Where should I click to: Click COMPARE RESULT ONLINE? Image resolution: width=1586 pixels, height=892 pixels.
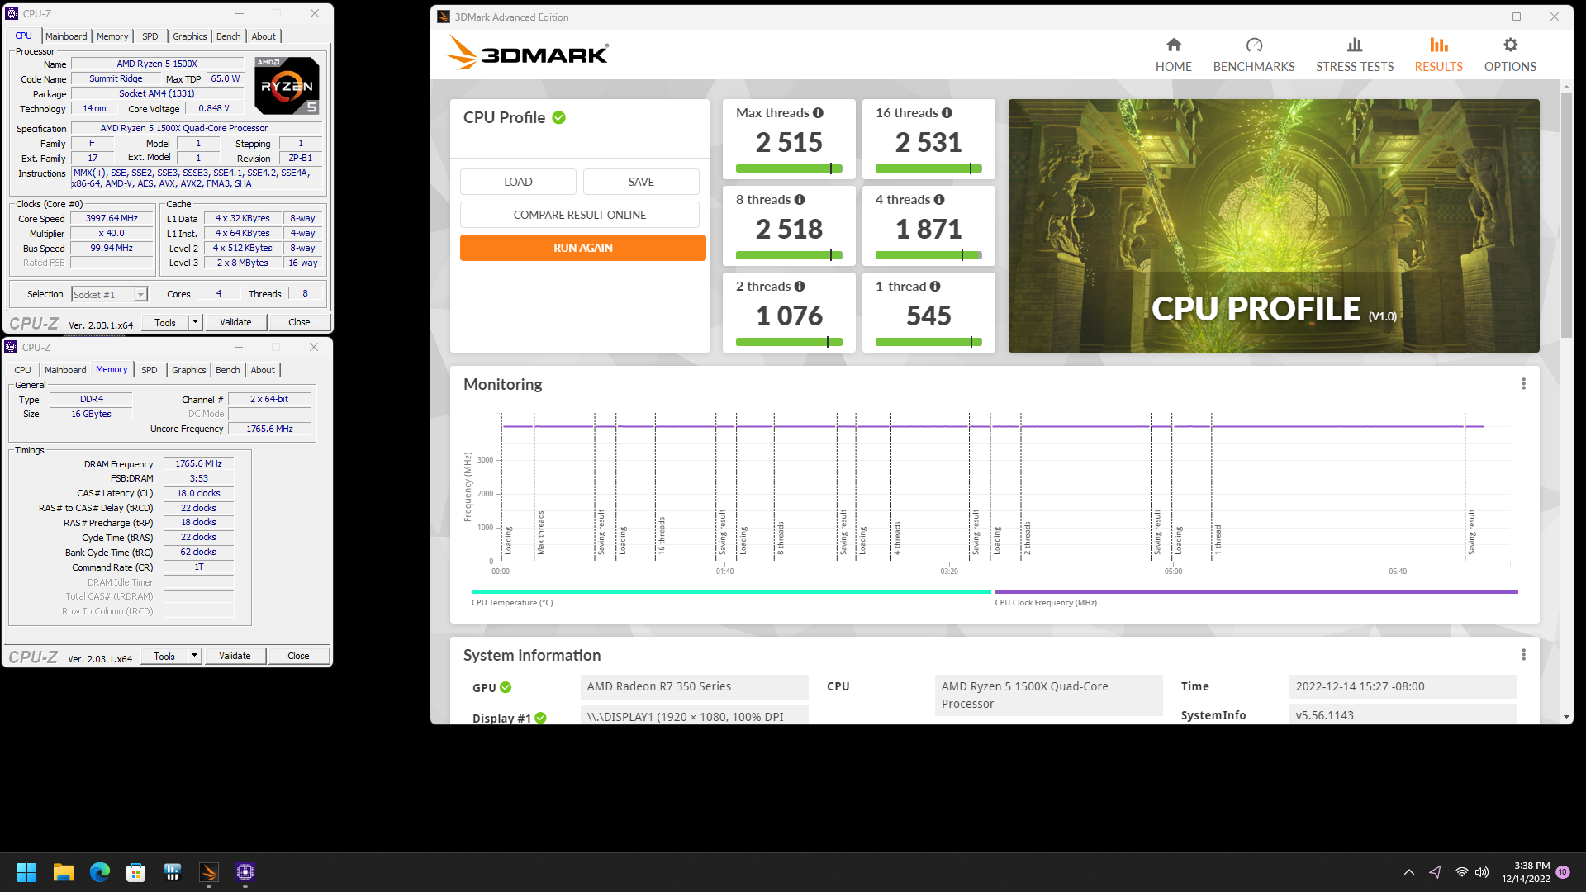[x=580, y=215]
